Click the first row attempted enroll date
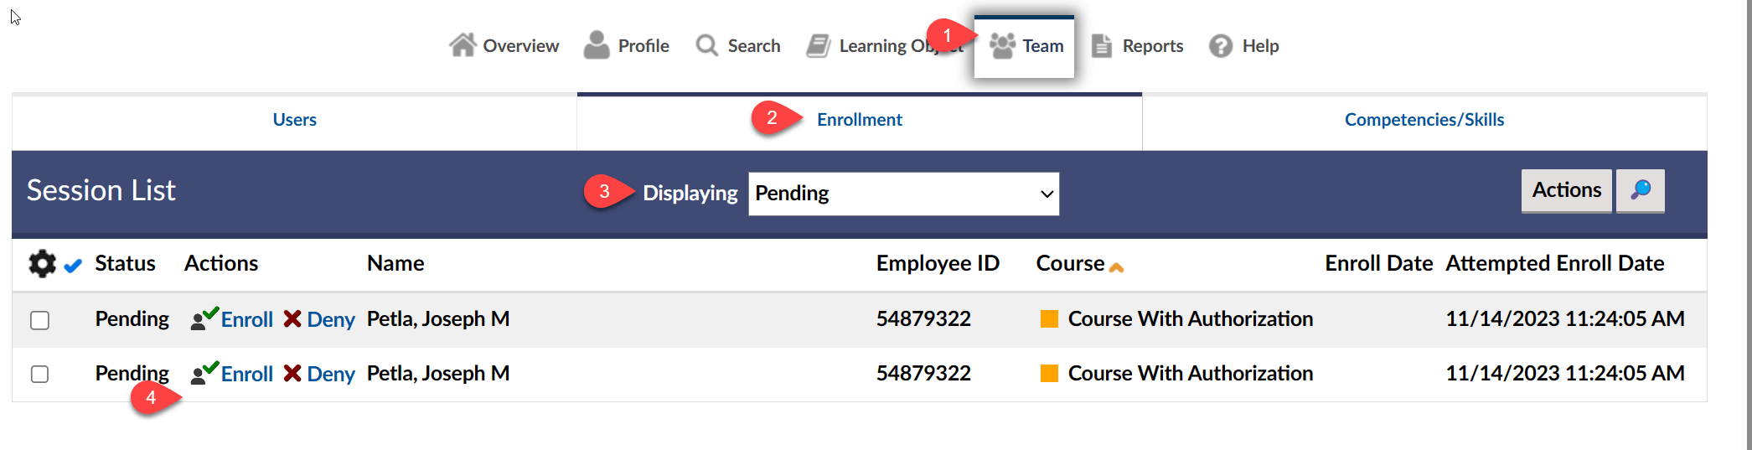1752x450 pixels. point(1564,318)
